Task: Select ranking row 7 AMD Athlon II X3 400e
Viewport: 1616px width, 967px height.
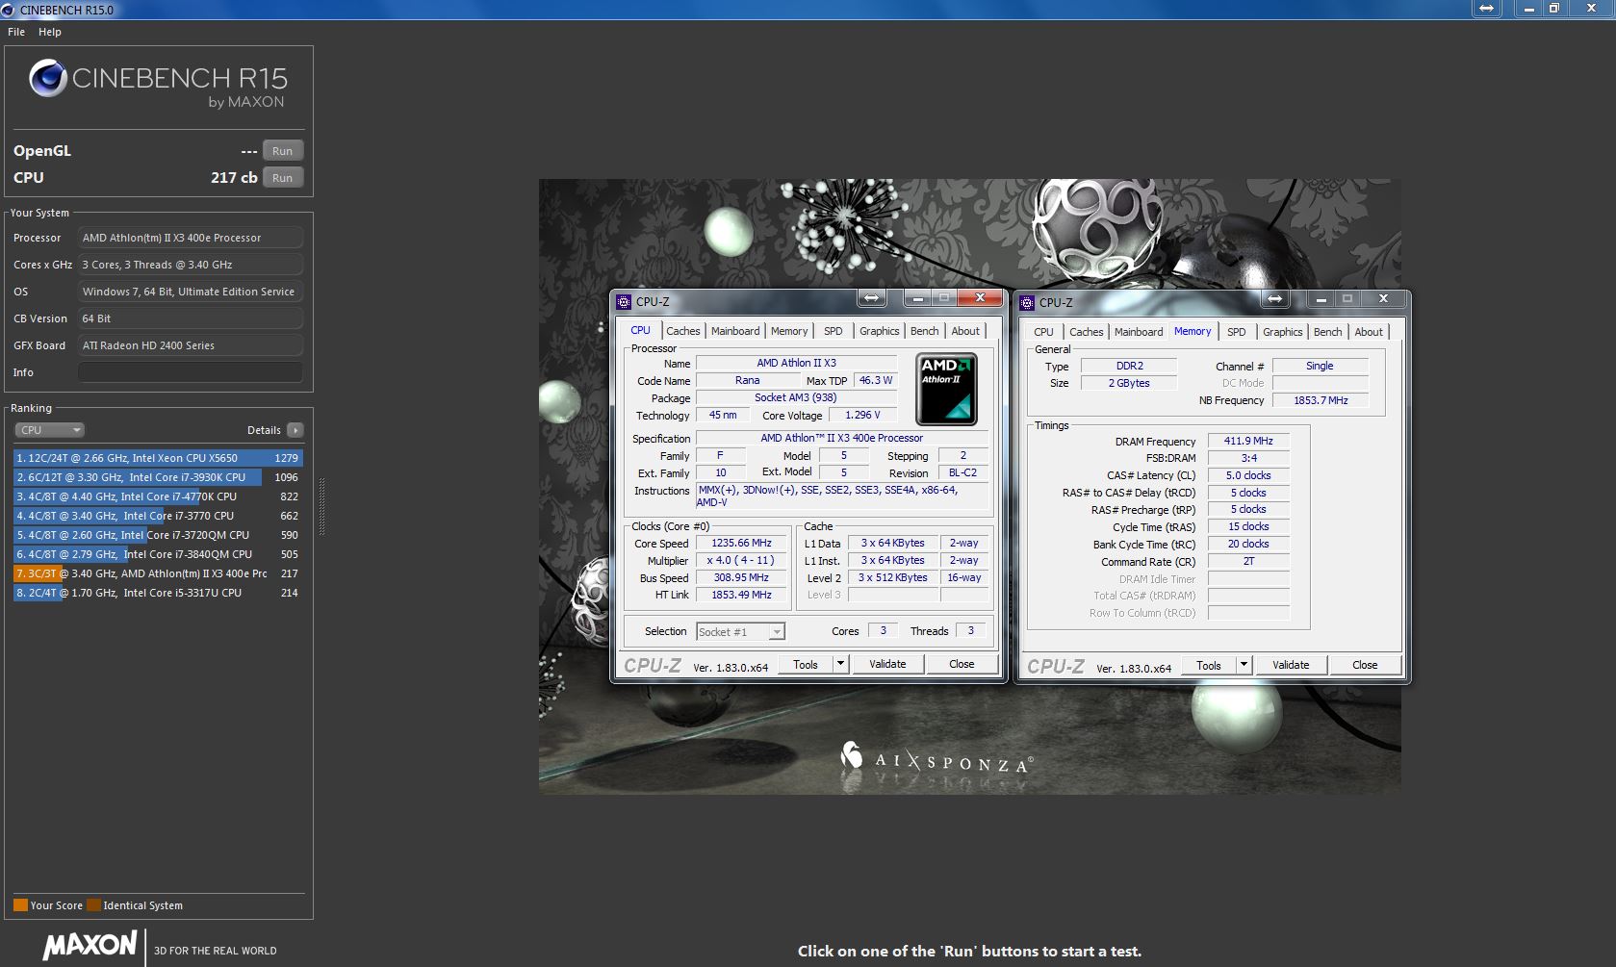Action: pos(158,573)
